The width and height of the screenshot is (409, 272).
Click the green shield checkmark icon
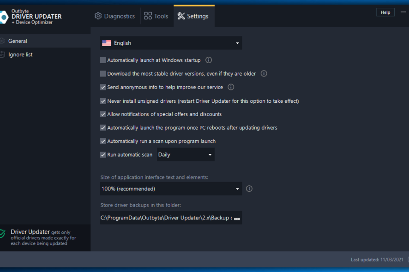click(x=3, y=234)
